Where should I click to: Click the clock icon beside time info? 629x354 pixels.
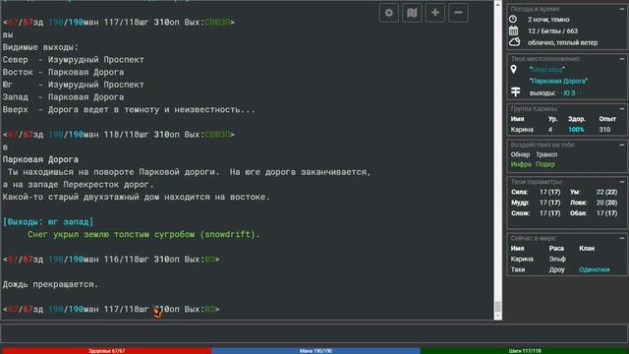tap(513, 19)
